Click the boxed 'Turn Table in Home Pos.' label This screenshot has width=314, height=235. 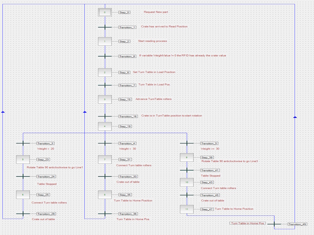pyautogui.click(x=248, y=223)
